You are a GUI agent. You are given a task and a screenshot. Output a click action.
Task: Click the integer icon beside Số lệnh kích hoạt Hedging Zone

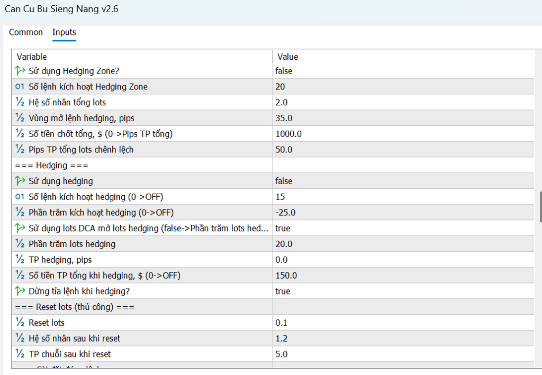[x=20, y=87]
